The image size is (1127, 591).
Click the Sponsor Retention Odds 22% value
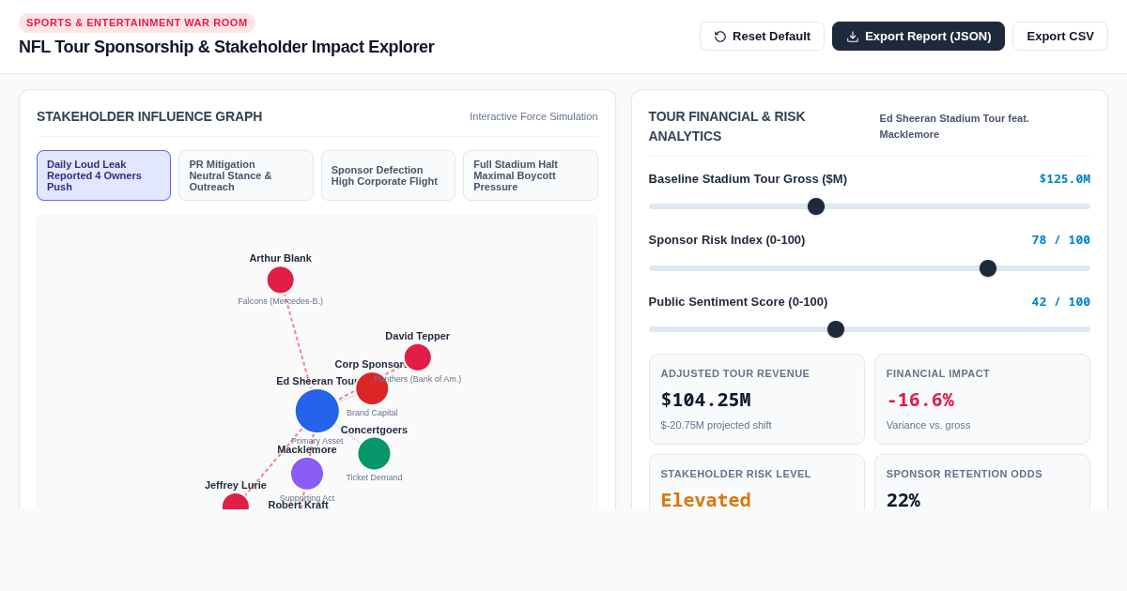(903, 500)
